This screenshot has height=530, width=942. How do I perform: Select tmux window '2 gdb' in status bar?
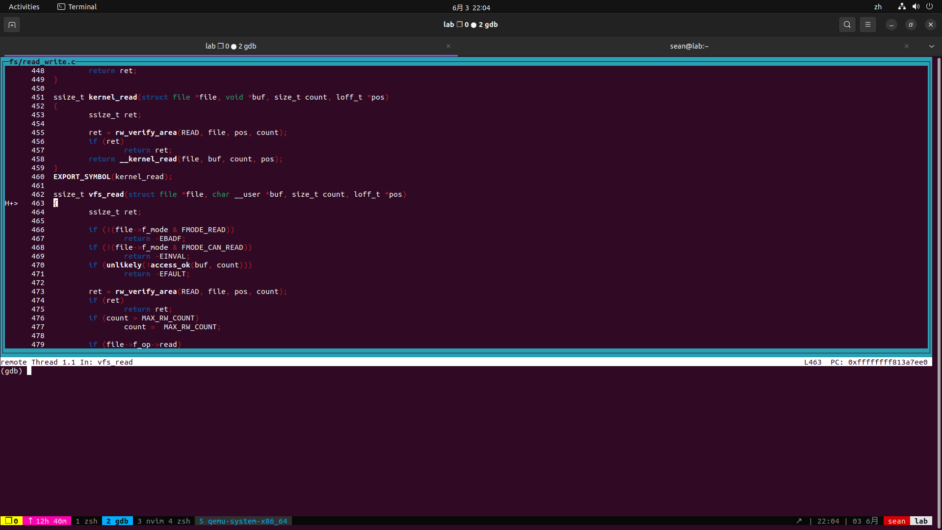point(117,521)
